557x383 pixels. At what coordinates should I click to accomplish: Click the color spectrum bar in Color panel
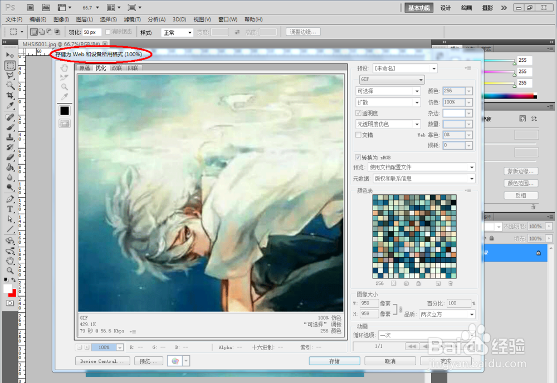[x=510, y=96]
